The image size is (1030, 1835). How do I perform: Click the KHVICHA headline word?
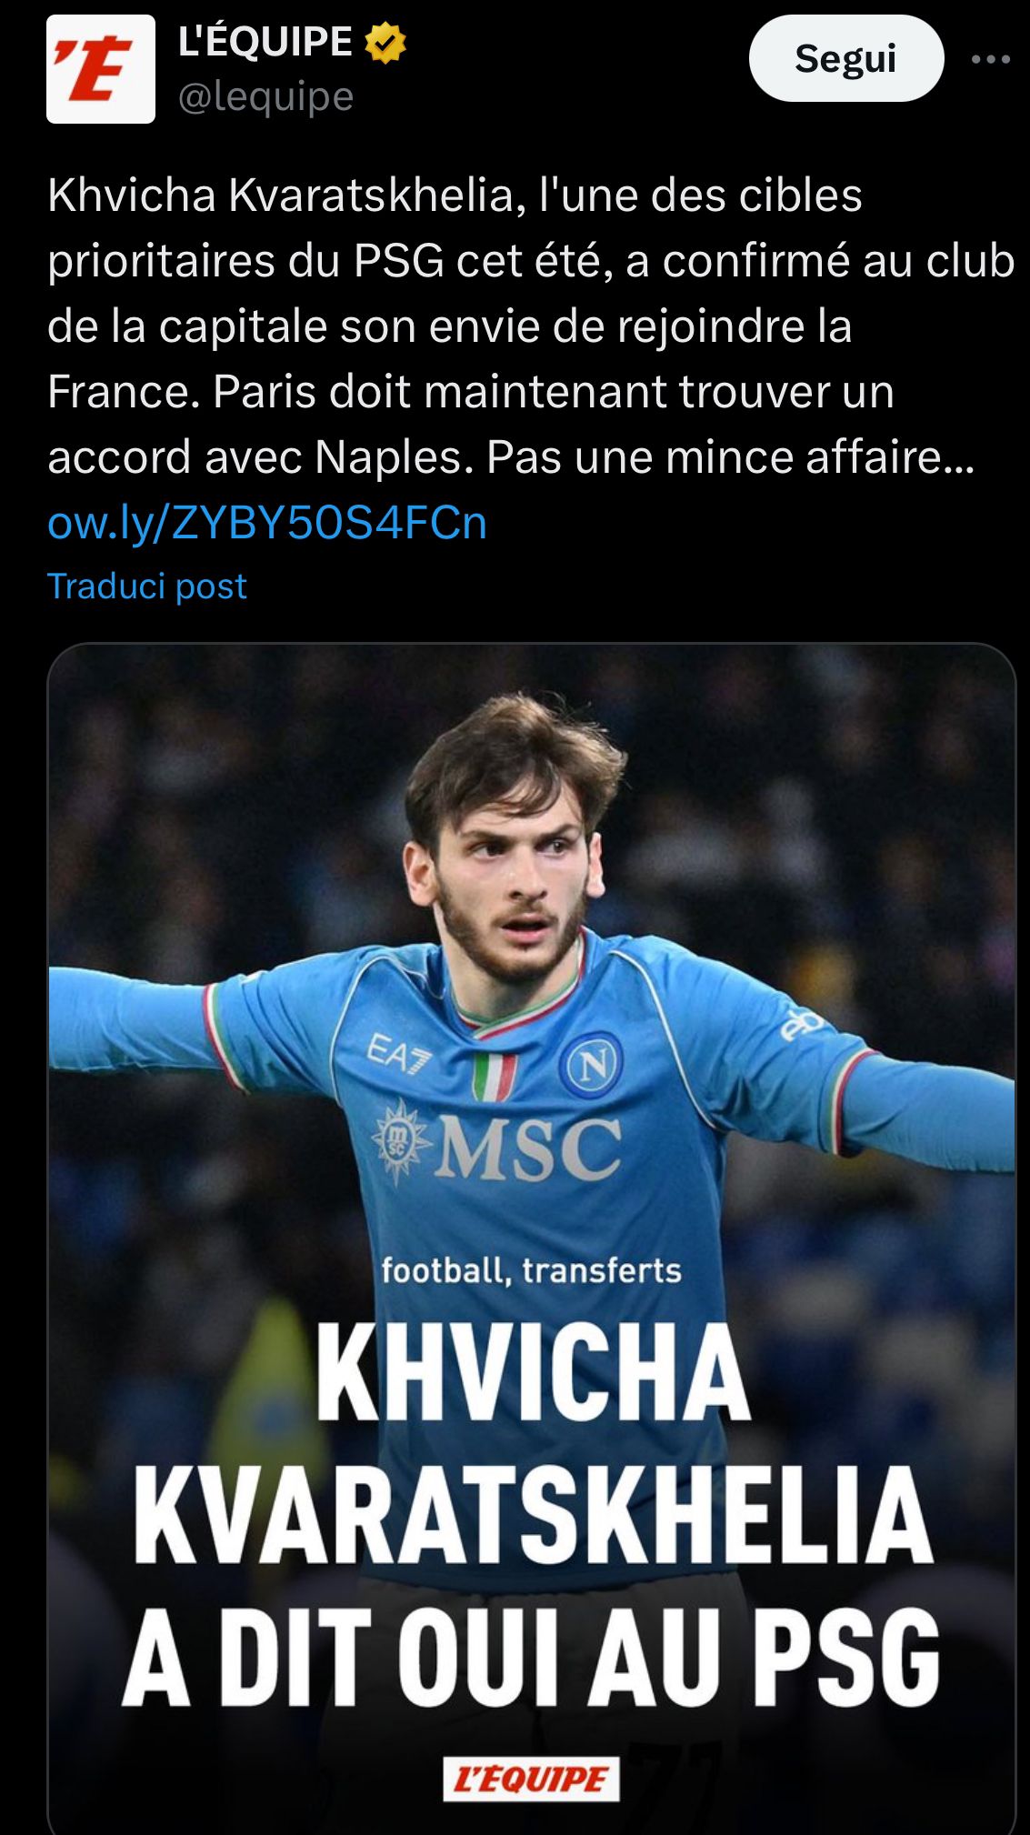[534, 1373]
